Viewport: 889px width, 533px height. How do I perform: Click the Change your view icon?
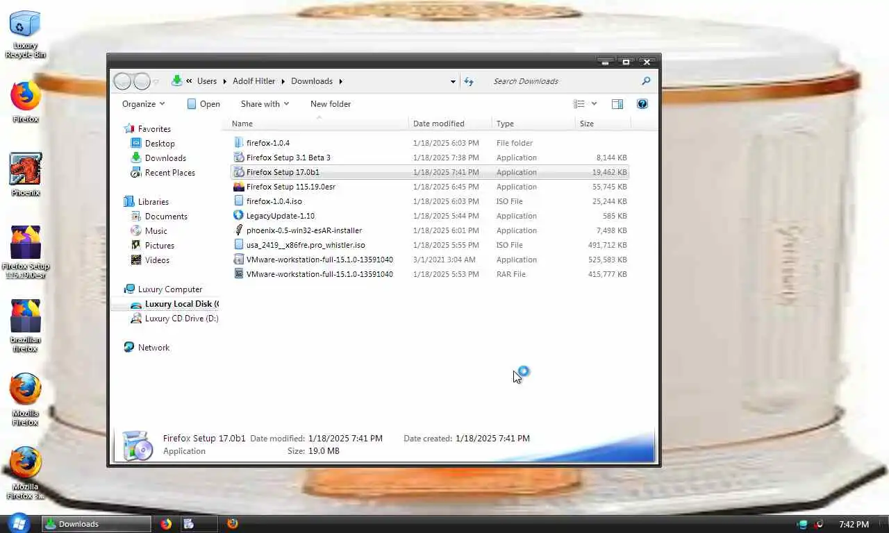pyautogui.click(x=579, y=104)
